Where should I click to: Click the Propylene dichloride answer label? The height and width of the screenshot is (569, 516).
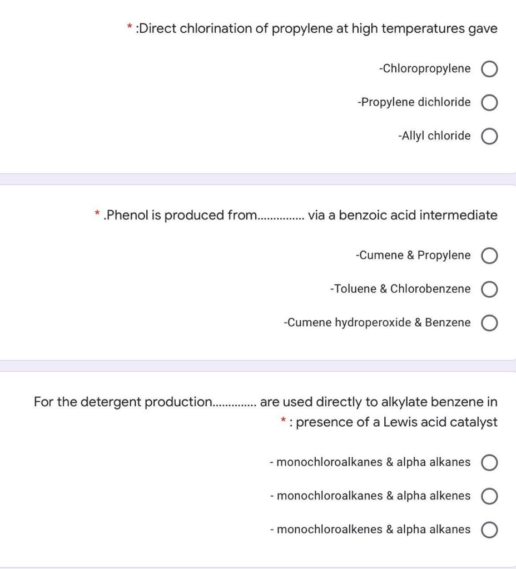click(x=415, y=102)
